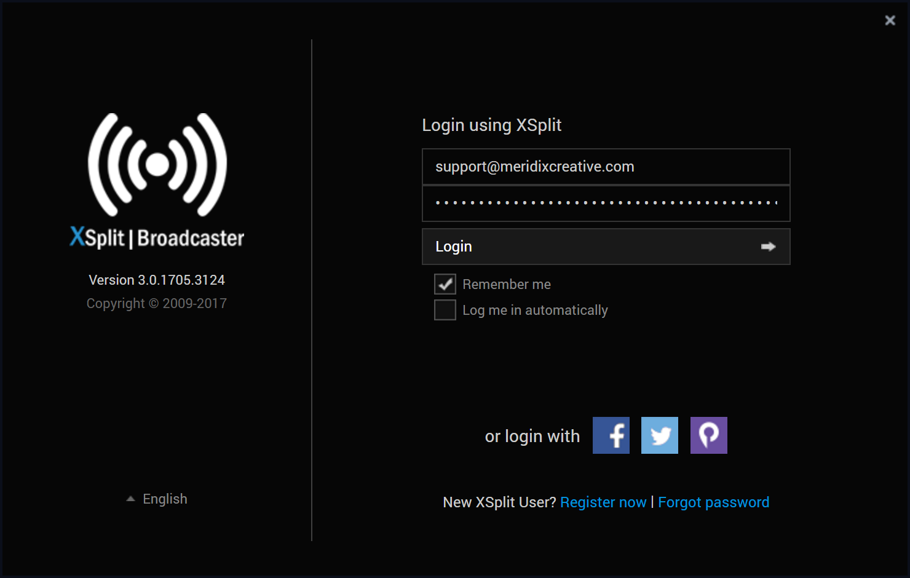The image size is (910, 578).
Task: Click the Login using XSplit heading
Action: 491,125
